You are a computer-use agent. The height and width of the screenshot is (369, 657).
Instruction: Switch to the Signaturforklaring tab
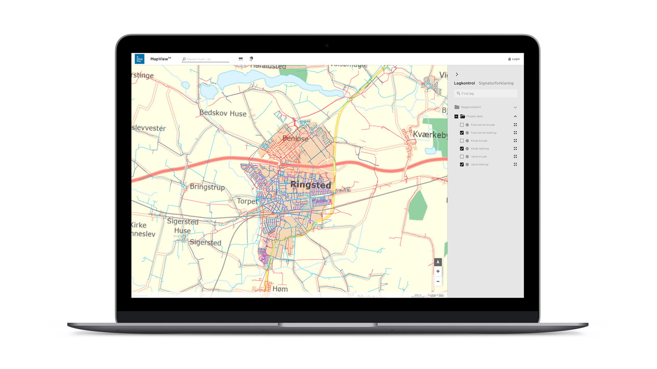pos(496,83)
